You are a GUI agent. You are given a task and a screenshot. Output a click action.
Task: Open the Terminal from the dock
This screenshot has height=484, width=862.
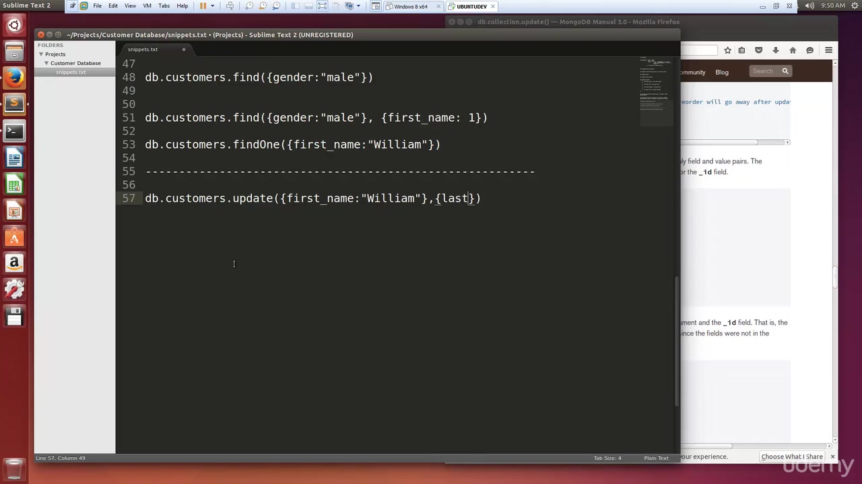[x=14, y=131]
